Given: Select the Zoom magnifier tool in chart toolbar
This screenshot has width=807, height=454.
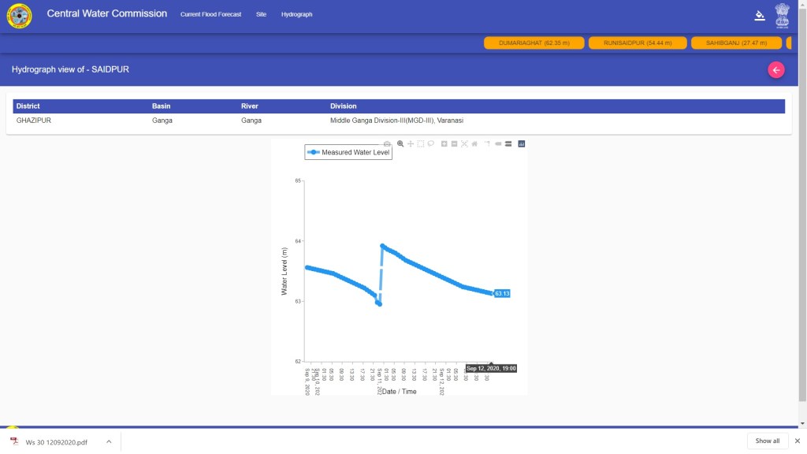Looking at the screenshot, I should 400,143.
